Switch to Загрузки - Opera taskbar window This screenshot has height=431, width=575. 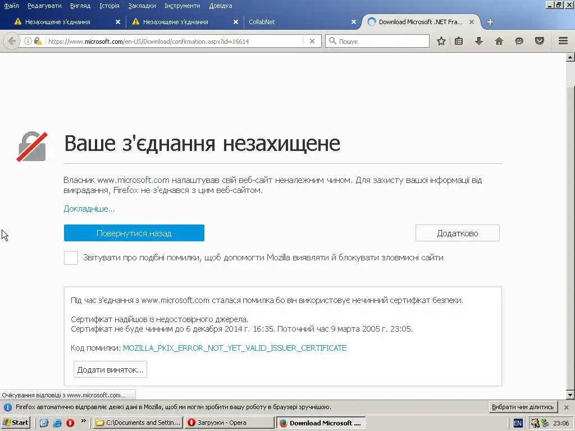tap(229, 423)
